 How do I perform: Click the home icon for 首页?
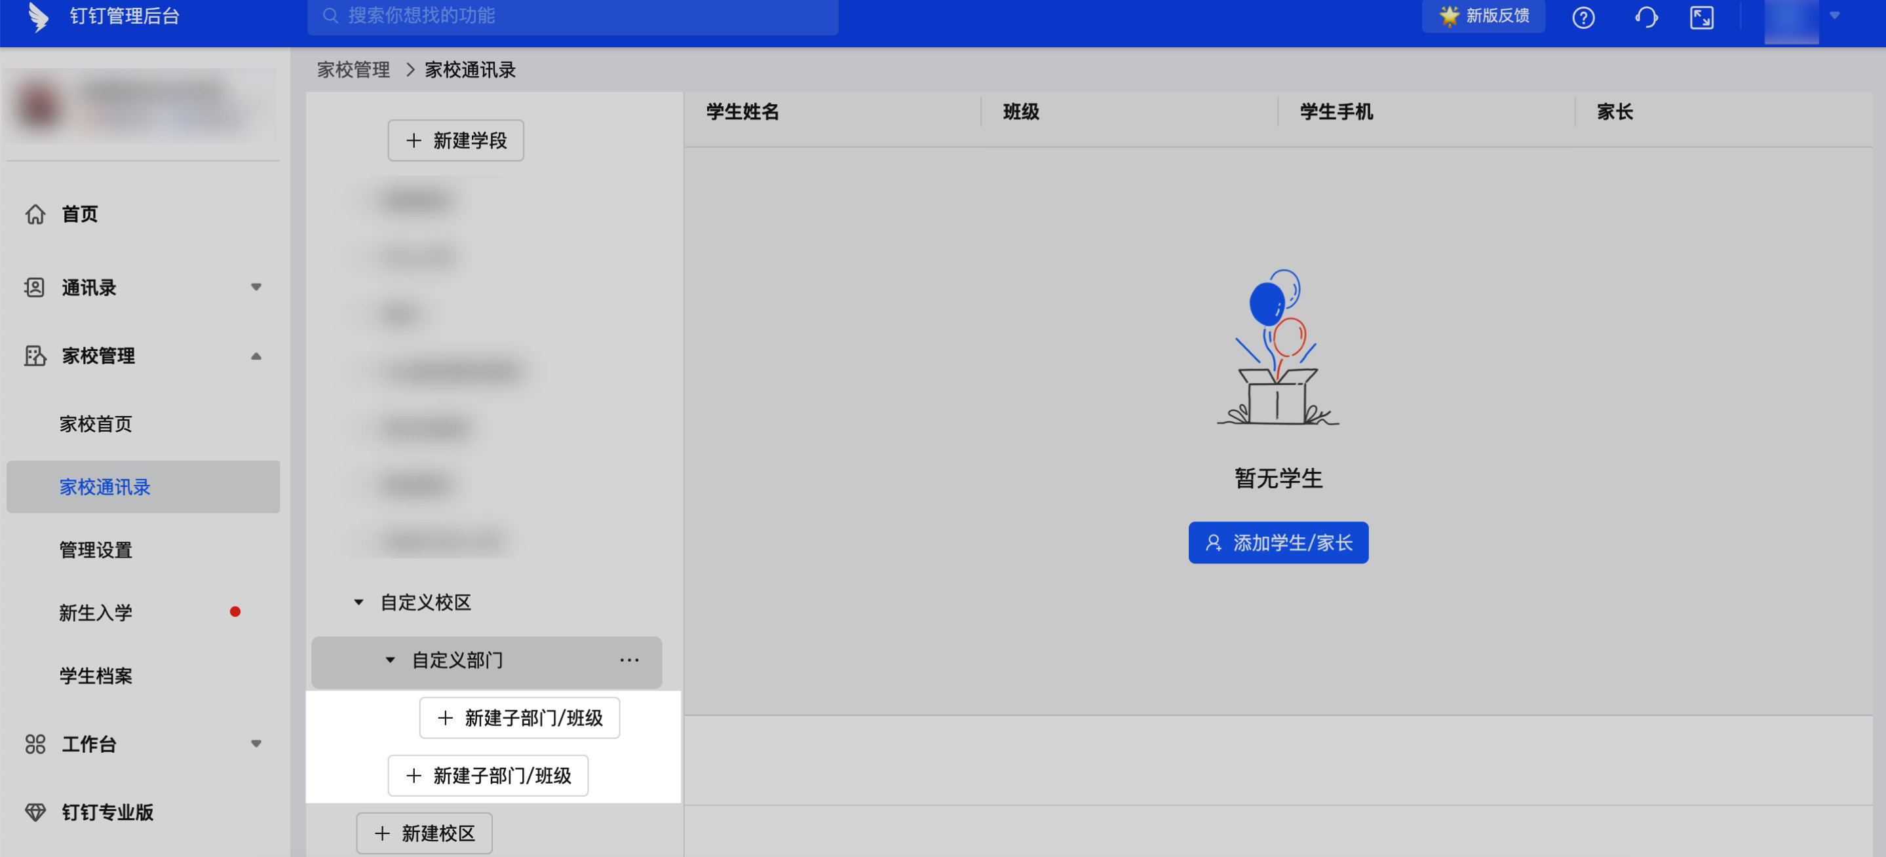(x=35, y=214)
